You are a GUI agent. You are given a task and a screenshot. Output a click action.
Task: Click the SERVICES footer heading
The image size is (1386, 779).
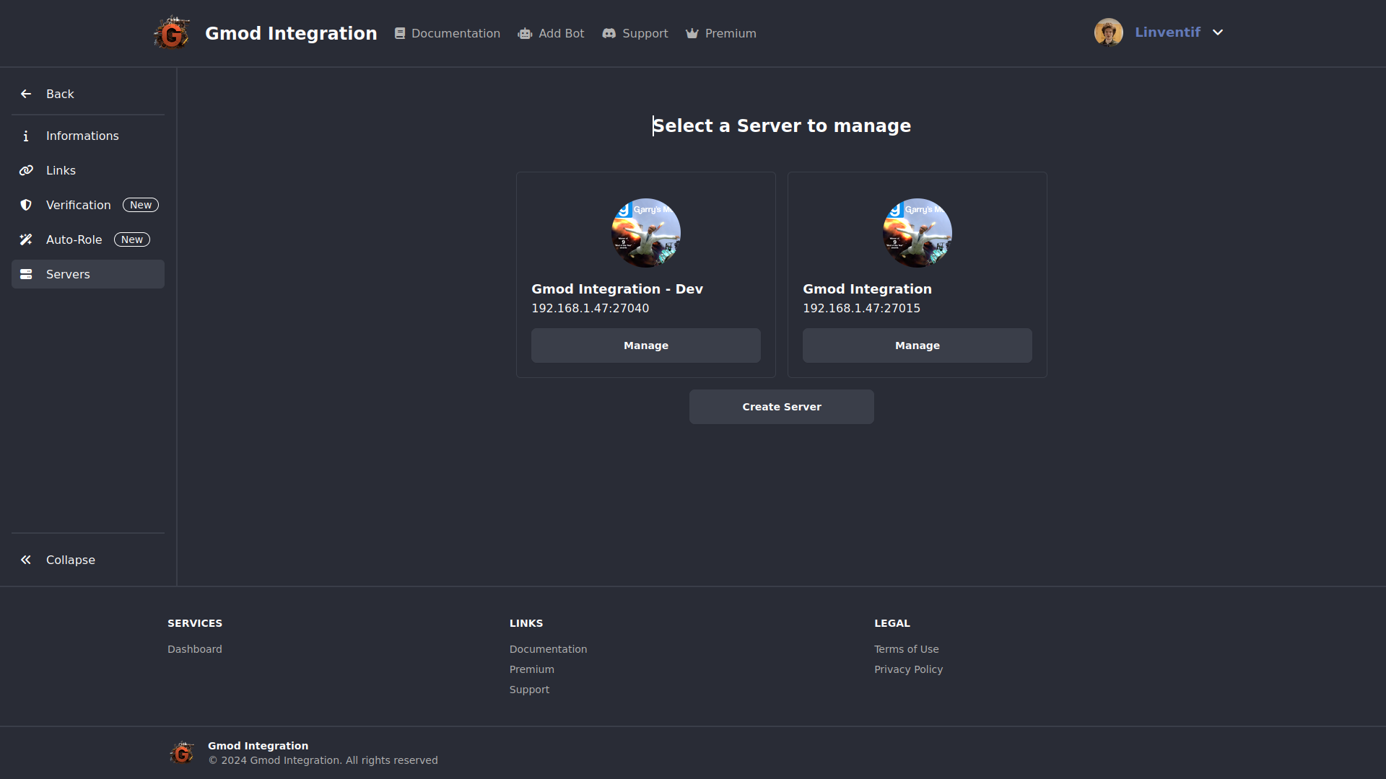pos(195,623)
